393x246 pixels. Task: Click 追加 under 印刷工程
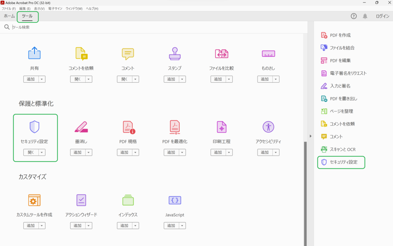tap(218, 152)
